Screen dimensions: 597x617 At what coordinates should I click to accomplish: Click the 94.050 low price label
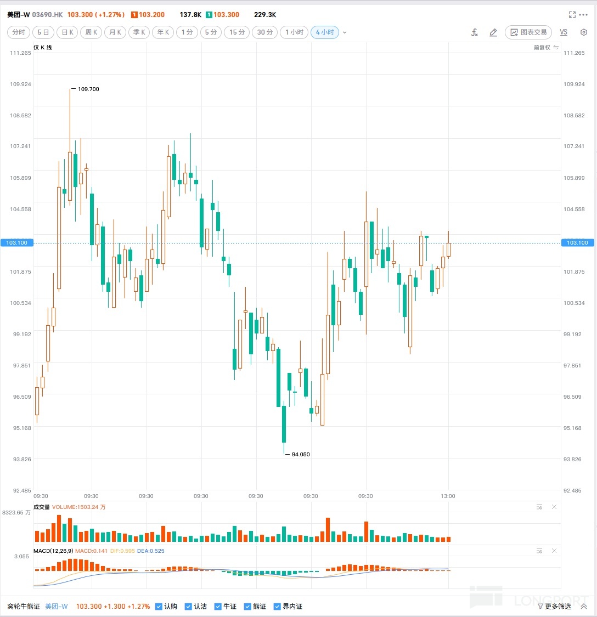(301, 454)
